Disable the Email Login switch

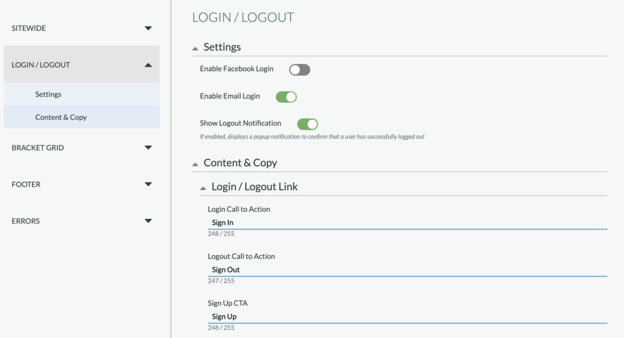(286, 97)
